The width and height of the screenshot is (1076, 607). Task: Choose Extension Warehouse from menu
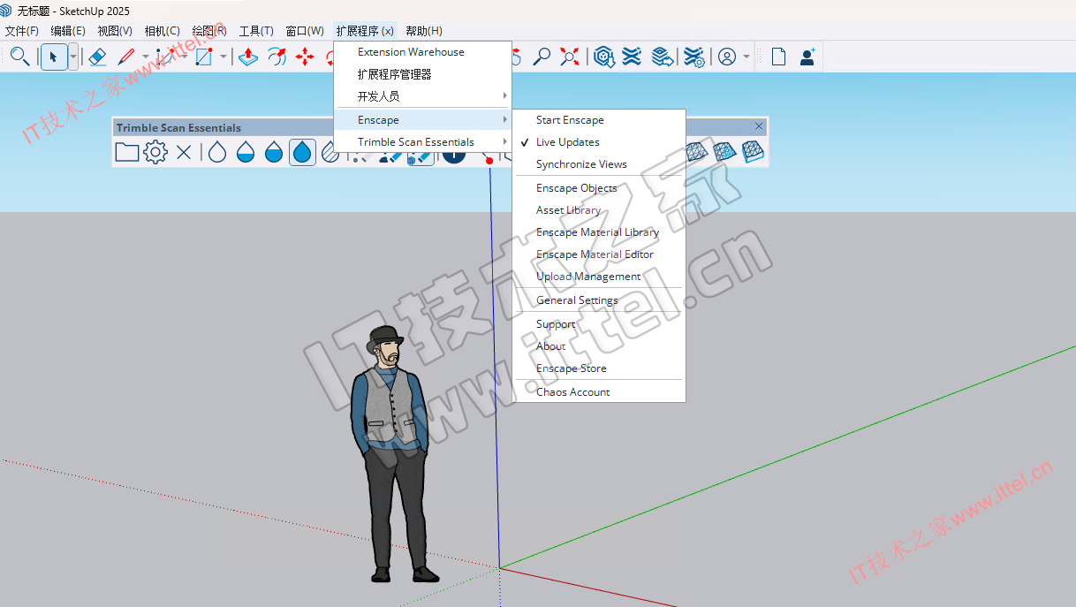[x=423, y=52]
